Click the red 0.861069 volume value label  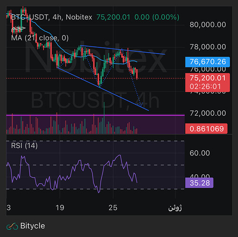click(206, 129)
